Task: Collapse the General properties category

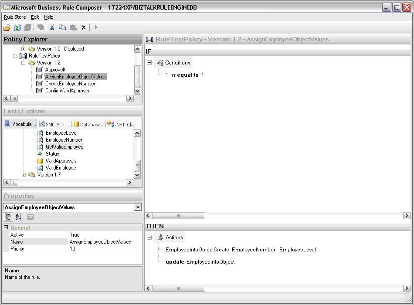Action: [6, 227]
